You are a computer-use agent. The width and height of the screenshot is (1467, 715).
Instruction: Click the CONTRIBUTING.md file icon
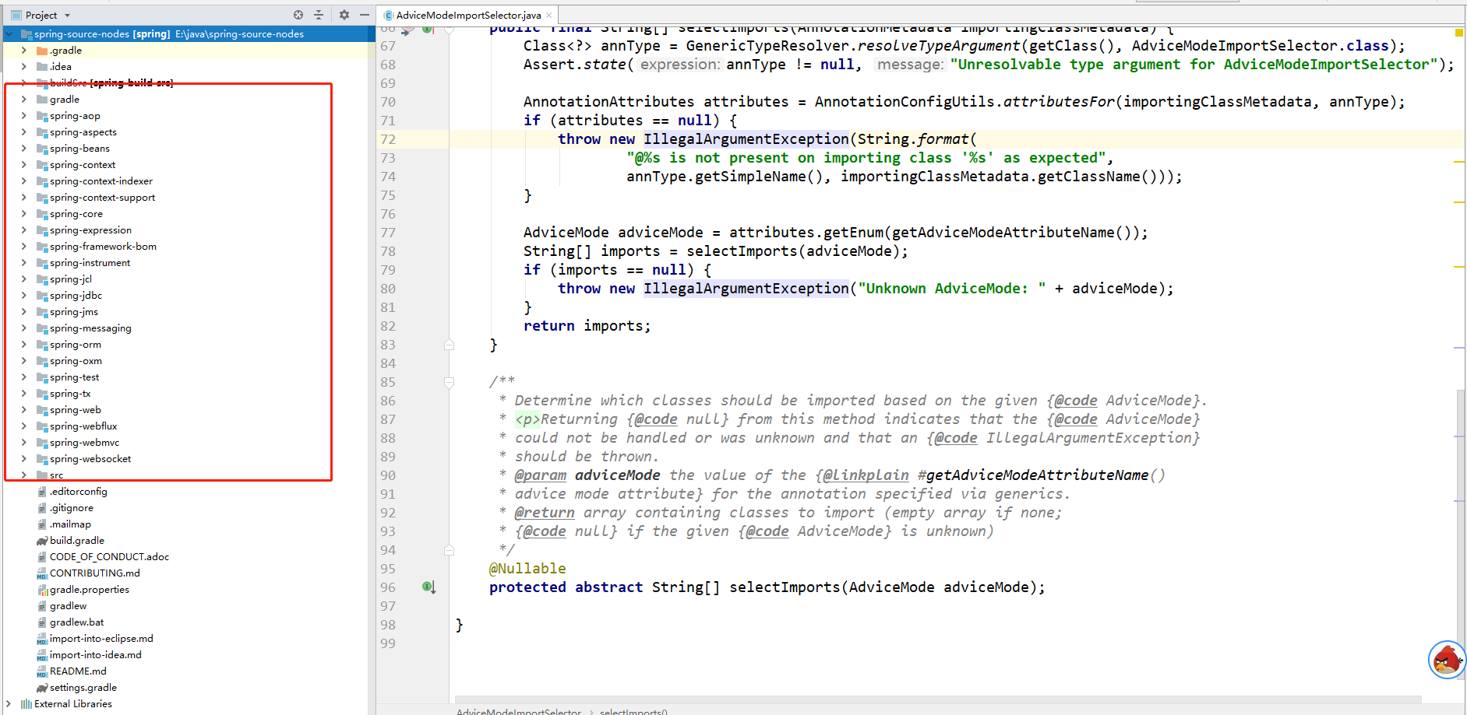(42, 573)
